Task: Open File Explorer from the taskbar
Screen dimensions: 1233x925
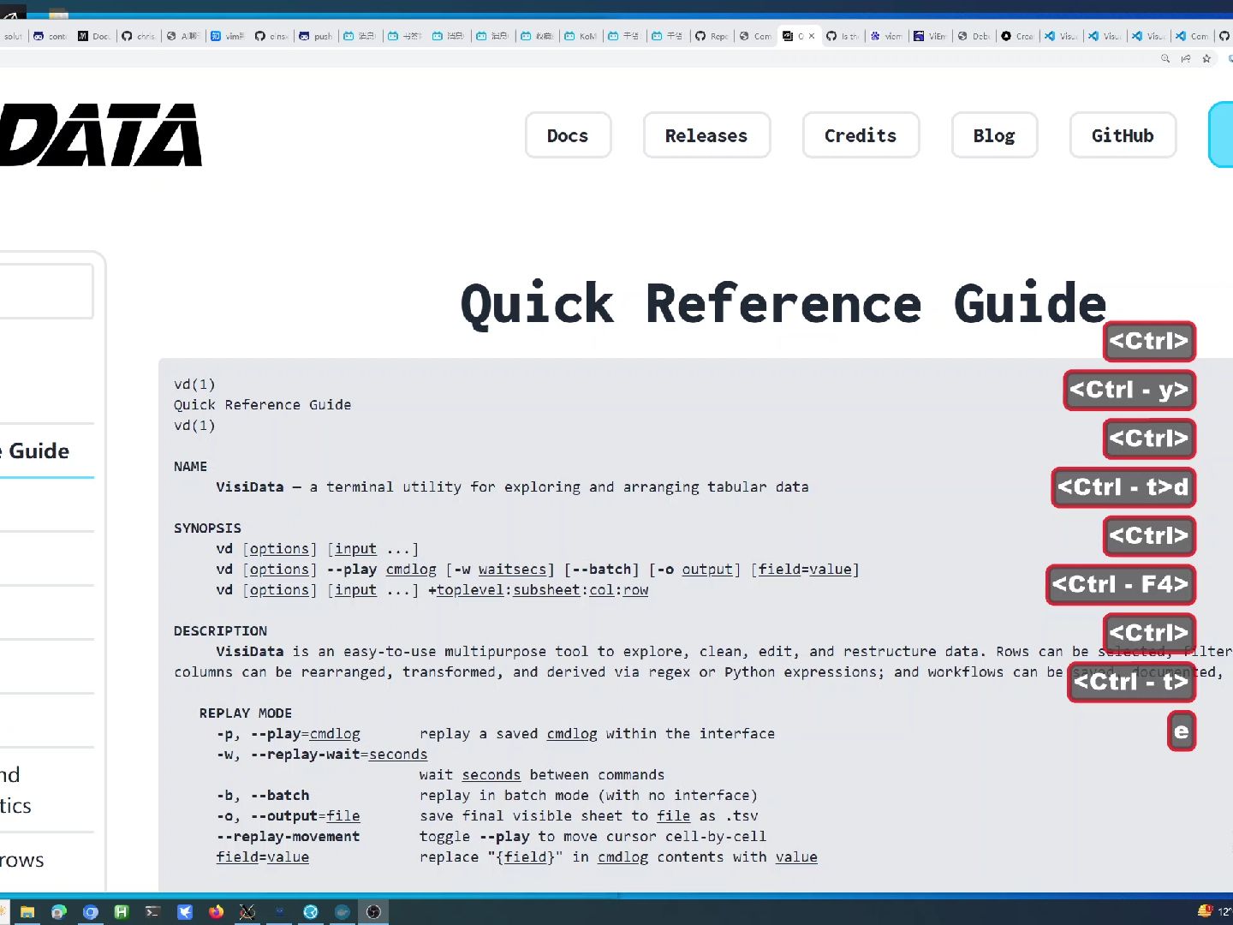Action: 27,912
